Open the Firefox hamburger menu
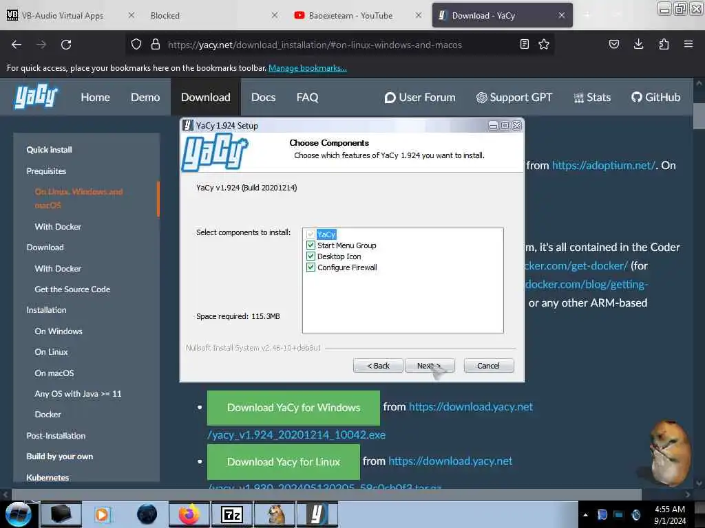Viewport: 705px width, 528px height. [688, 44]
